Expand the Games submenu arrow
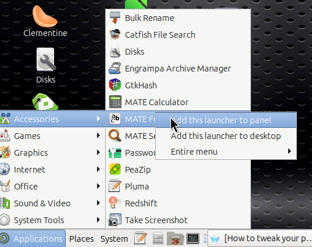The height and width of the screenshot is (247, 312). pos(98,136)
